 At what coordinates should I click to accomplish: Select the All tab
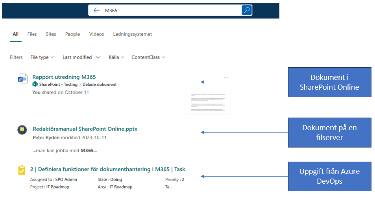(x=16, y=34)
